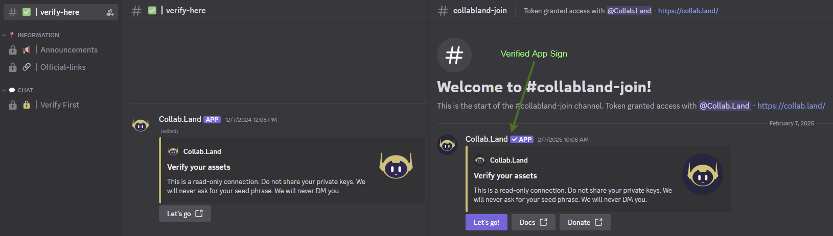Click the lock icon beside Verify First
This screenshot has height=236, width=833.
13,105
